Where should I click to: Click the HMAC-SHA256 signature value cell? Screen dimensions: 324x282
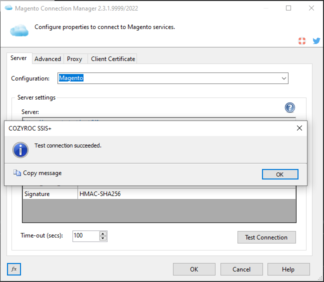(187, 194)
